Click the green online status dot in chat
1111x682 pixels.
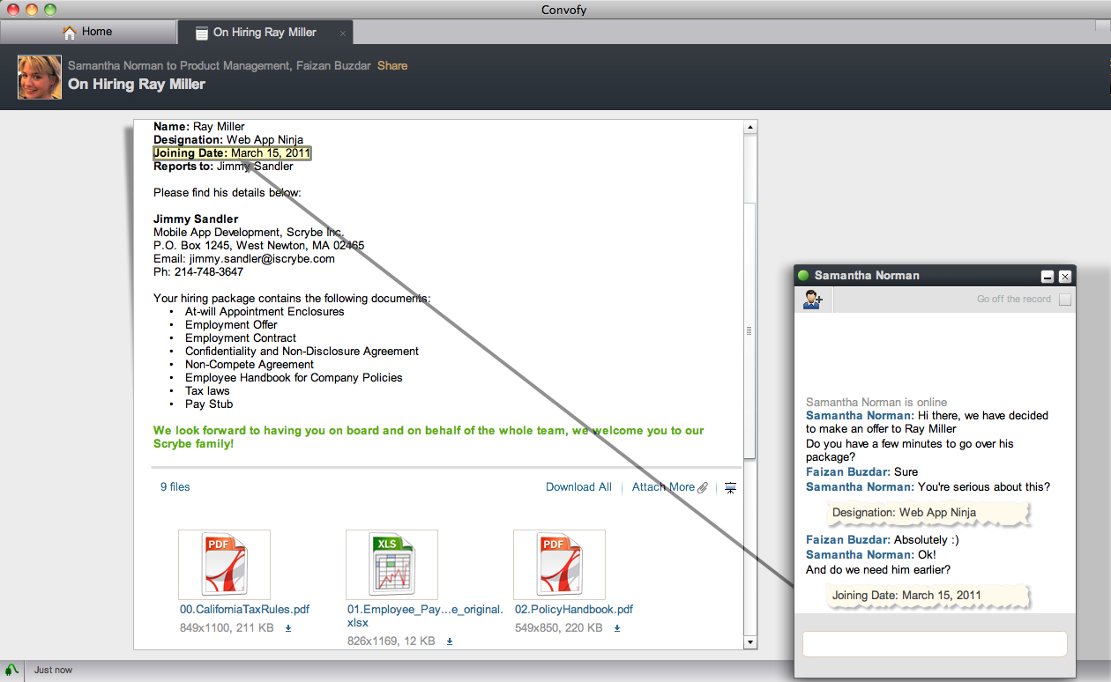(x=803, y=276)
